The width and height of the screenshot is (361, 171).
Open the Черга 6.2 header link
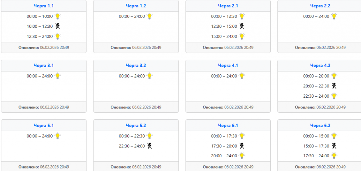coord(320,125)
